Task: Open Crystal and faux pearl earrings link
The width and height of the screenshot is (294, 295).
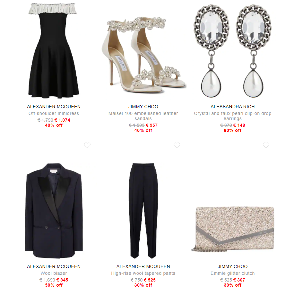Action: (x=233, y=116)
